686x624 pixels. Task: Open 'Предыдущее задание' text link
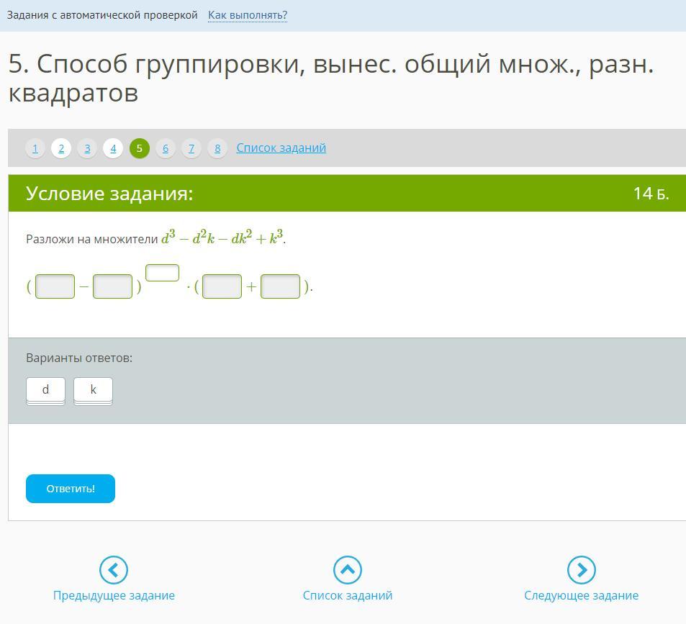[x=114, y=596]
